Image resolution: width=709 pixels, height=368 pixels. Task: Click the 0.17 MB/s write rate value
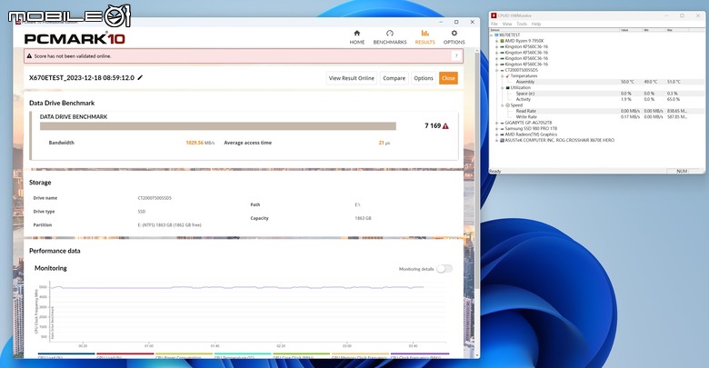point(630,116)
